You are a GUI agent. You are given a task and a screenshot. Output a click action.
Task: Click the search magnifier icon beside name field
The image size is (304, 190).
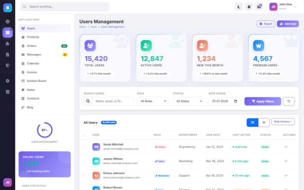88,101
